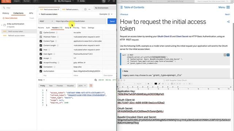Image resolution: width=234 pixels, height=131 pixels.
Task: Collapse the Fetch access token title arrow
Action: (39, 14)
